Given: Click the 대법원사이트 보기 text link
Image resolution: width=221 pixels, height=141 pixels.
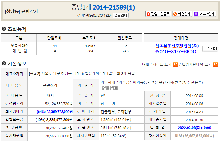Looking at the screenshot, I should [x=157, y=65].
